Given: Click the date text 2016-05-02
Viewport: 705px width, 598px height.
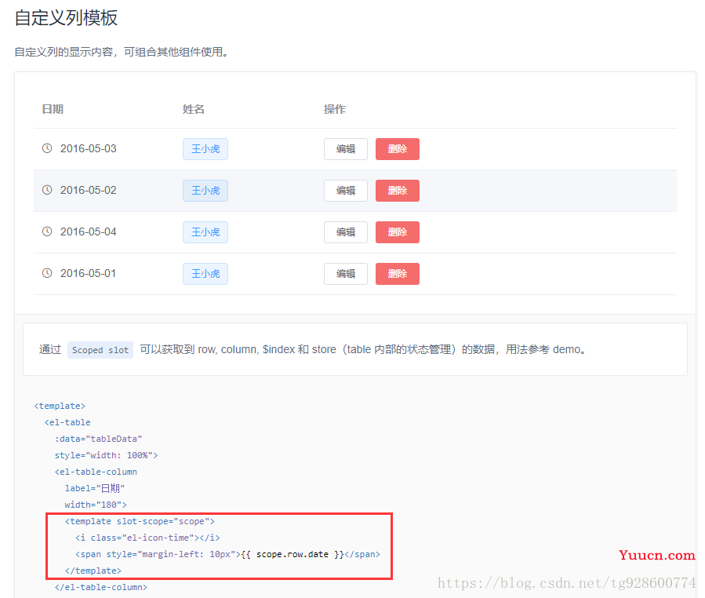Looking at the screenshot, I should (88, 191).
